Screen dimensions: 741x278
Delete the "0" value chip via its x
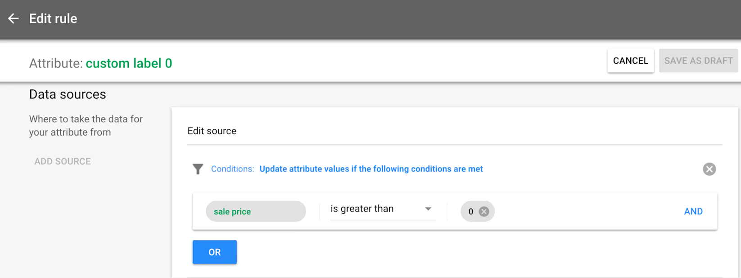(484, 212)
